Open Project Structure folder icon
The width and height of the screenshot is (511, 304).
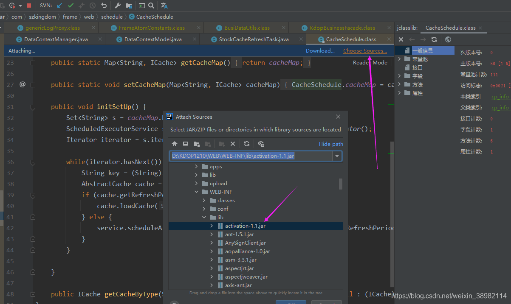[129, 6]
